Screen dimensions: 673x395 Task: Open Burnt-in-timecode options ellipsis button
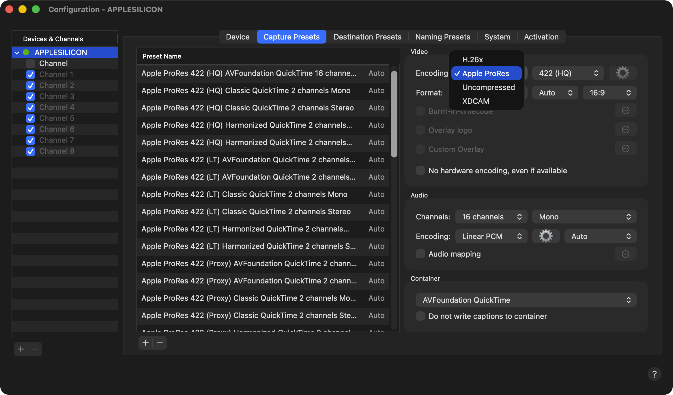click(625, 111)
